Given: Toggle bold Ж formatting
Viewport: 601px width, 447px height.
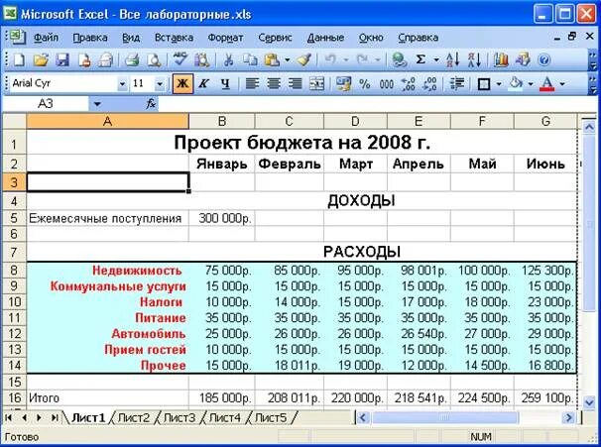Looking at the screenshot, I should coord(182,83).
